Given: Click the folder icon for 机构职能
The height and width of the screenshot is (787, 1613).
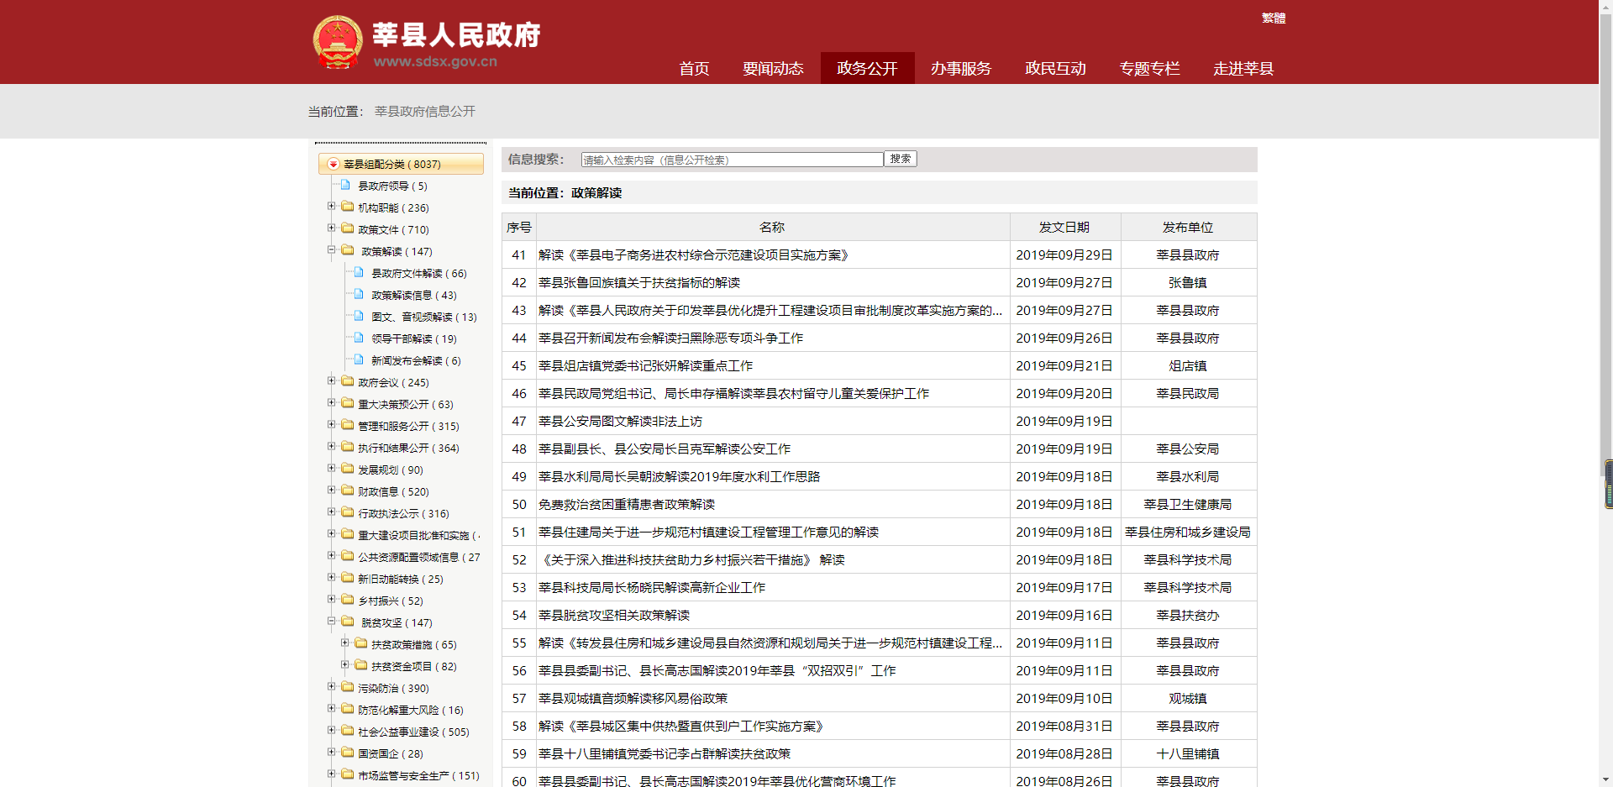Looking at the screenshot, I should pos(347,207).
